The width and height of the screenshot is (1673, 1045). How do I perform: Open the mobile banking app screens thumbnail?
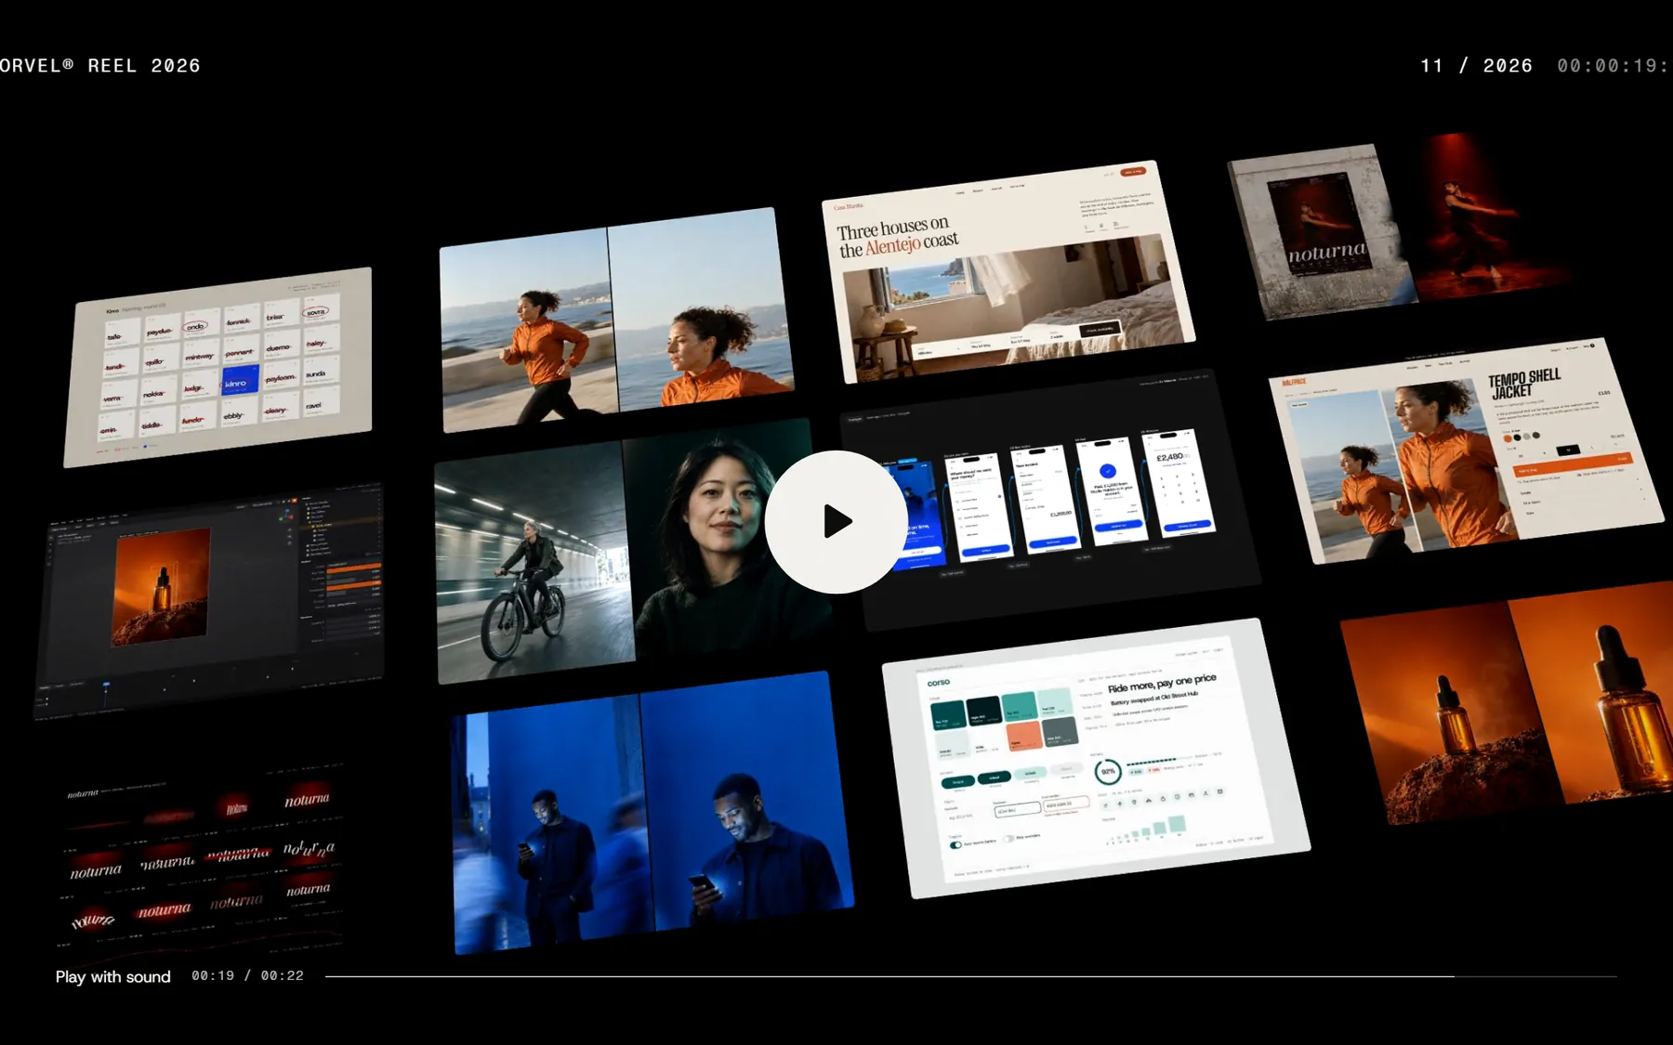[x=1050, y=500]
